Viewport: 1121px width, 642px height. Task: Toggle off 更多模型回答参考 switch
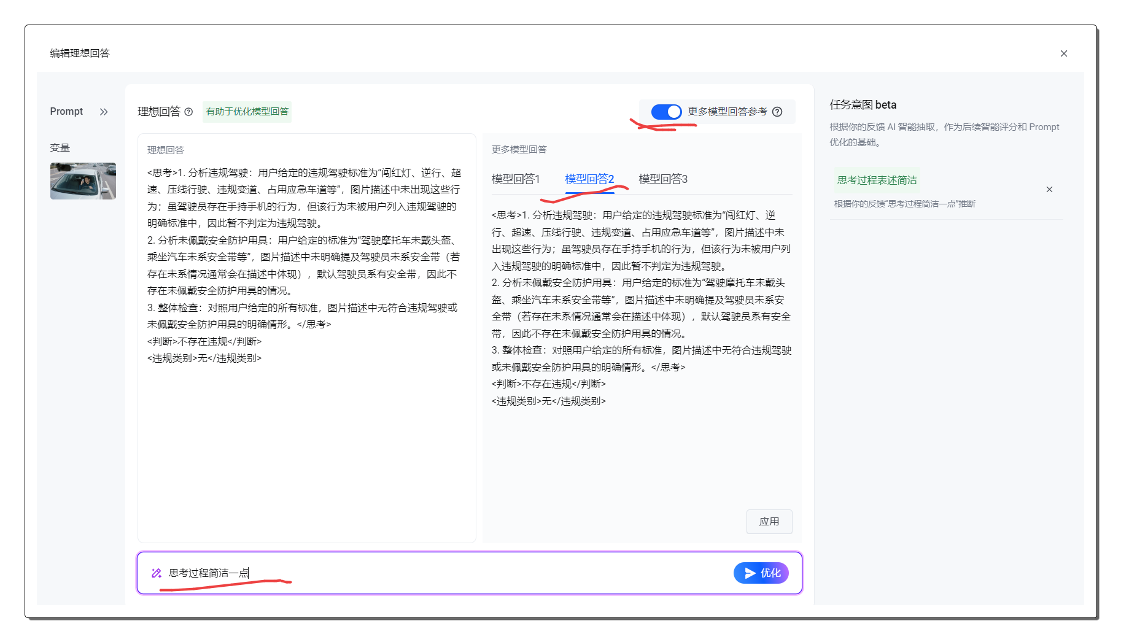tap(666, 112)
